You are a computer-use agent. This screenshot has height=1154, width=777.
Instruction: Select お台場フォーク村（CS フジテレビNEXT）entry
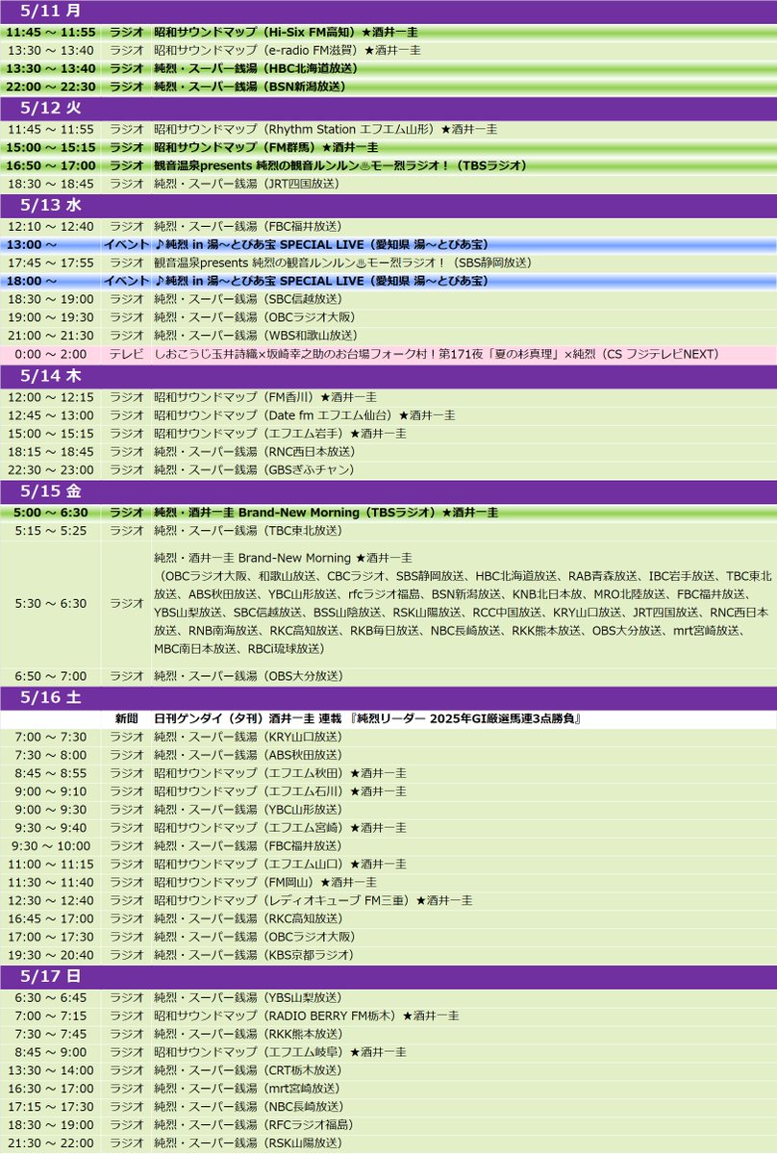[x=437, y=354]
